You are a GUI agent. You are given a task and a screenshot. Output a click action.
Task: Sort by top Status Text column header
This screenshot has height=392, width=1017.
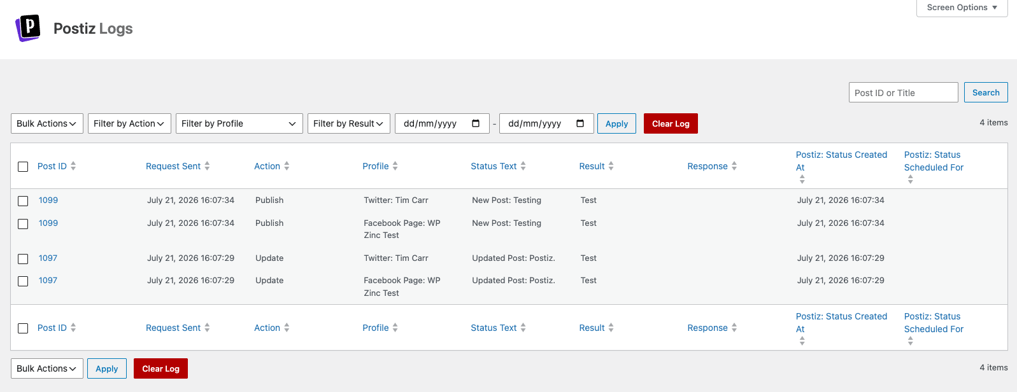tap(494, 166)
